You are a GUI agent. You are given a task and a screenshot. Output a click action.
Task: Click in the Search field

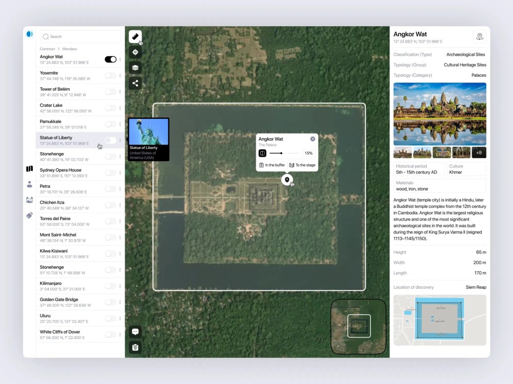coord(81,36)
